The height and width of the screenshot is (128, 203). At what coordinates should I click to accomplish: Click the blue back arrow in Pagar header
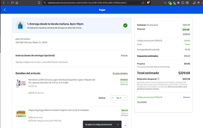[x=5, y=10]
